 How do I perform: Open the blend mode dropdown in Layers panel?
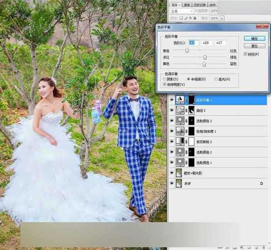click(x=182, y=11)
